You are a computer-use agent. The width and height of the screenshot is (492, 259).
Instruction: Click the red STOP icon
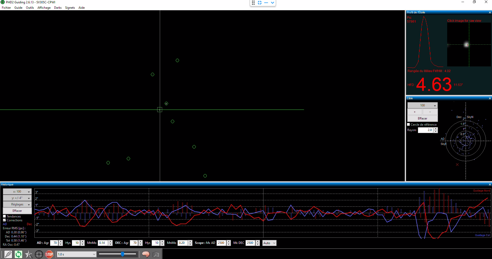(49, 254)
